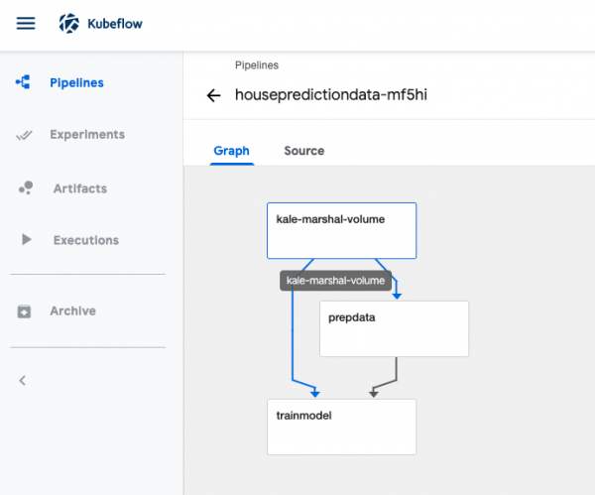This screenshot has height=495, width=595.
Task: Follow the Pipelines breadcrumb link
Action: pos(256,65)
